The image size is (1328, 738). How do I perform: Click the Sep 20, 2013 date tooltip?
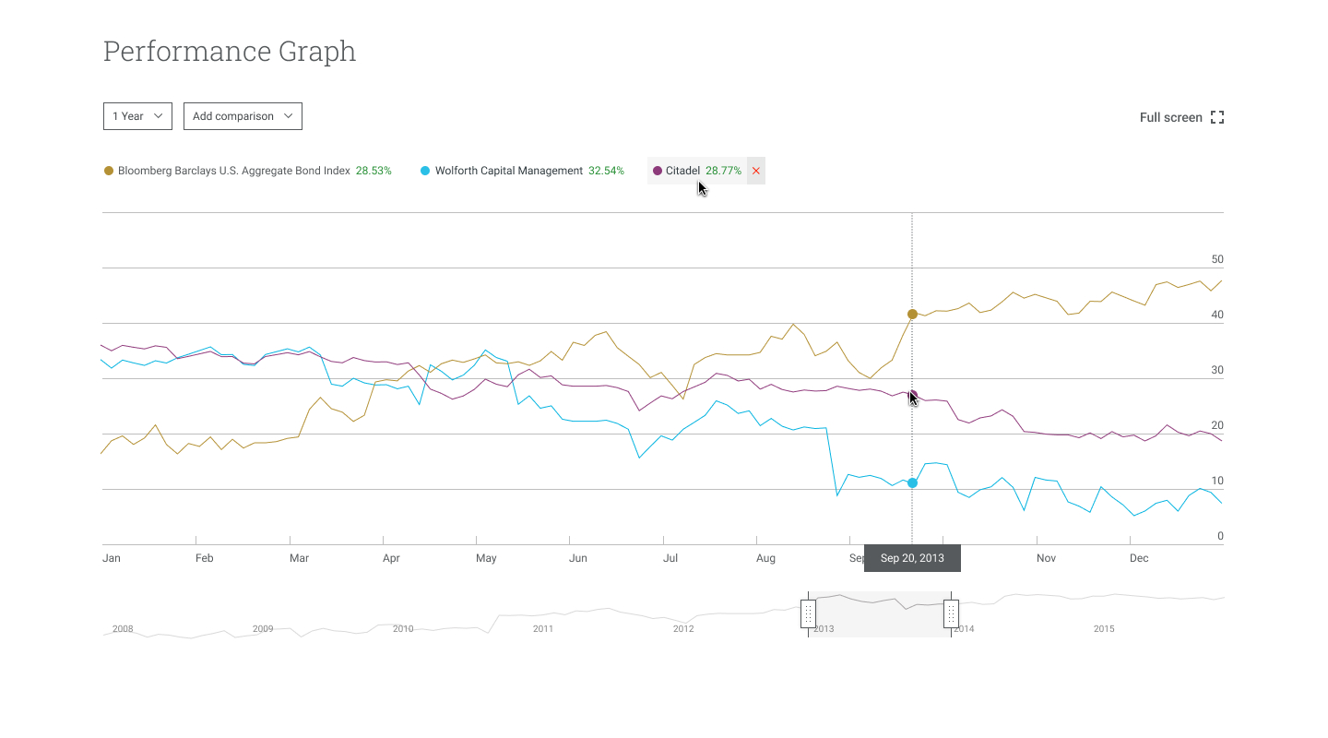[912, 558]
